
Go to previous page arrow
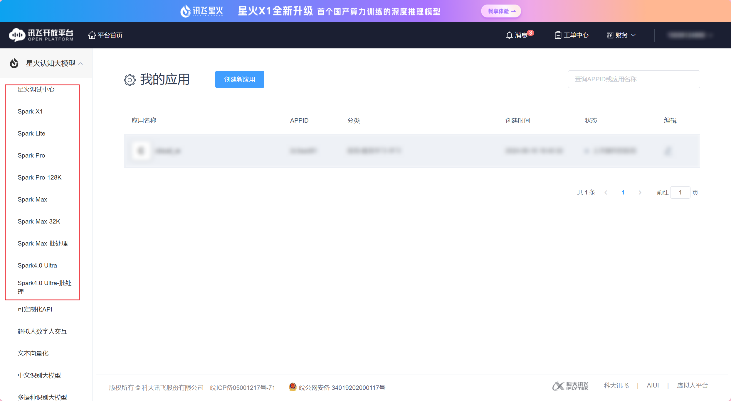pyautogui.click(x=606, y=192)
